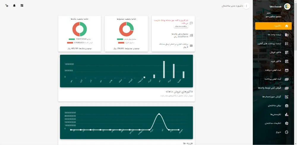
Task: Open گزارش صورتحساب‌ها report link
Action: pos(273,97)
